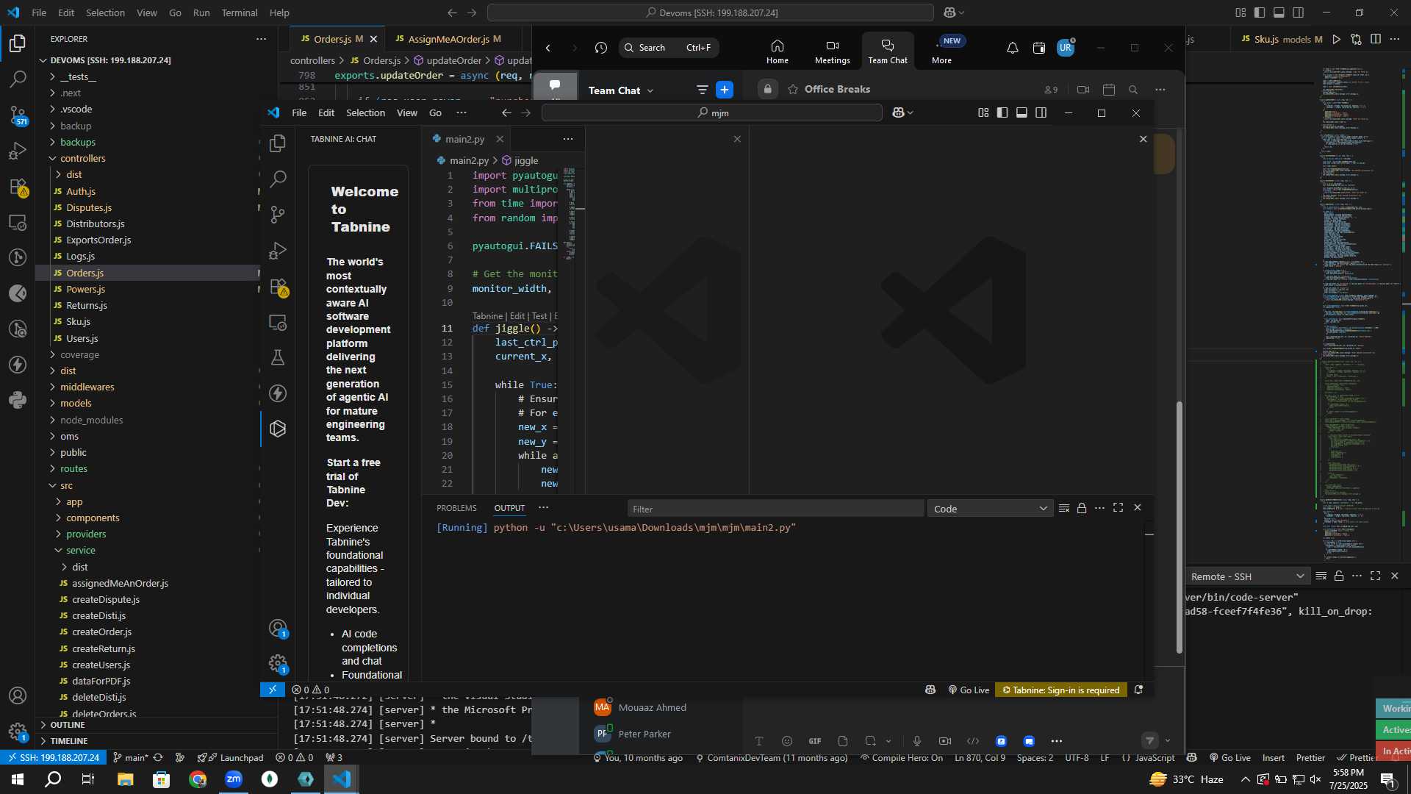Open Run and Debug in back window
The image size is (1411, 794).
pos(18,151)
